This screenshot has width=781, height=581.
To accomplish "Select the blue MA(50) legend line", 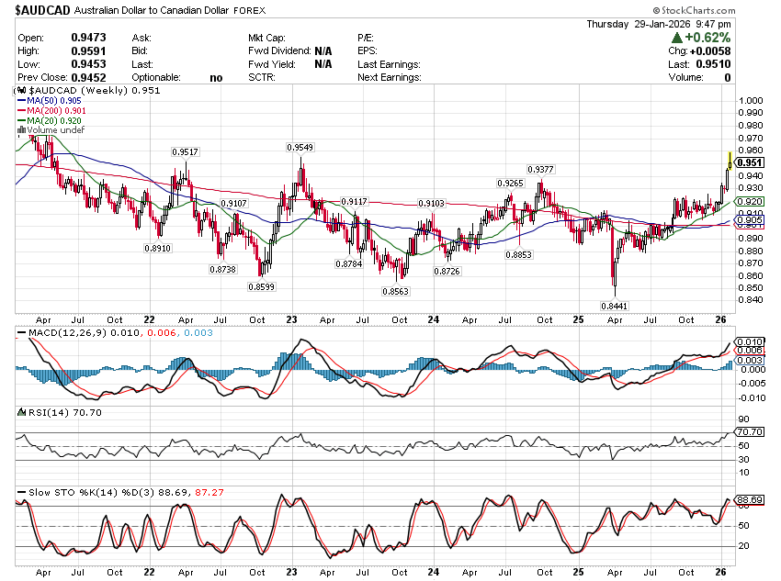I will tap(23, 101).
